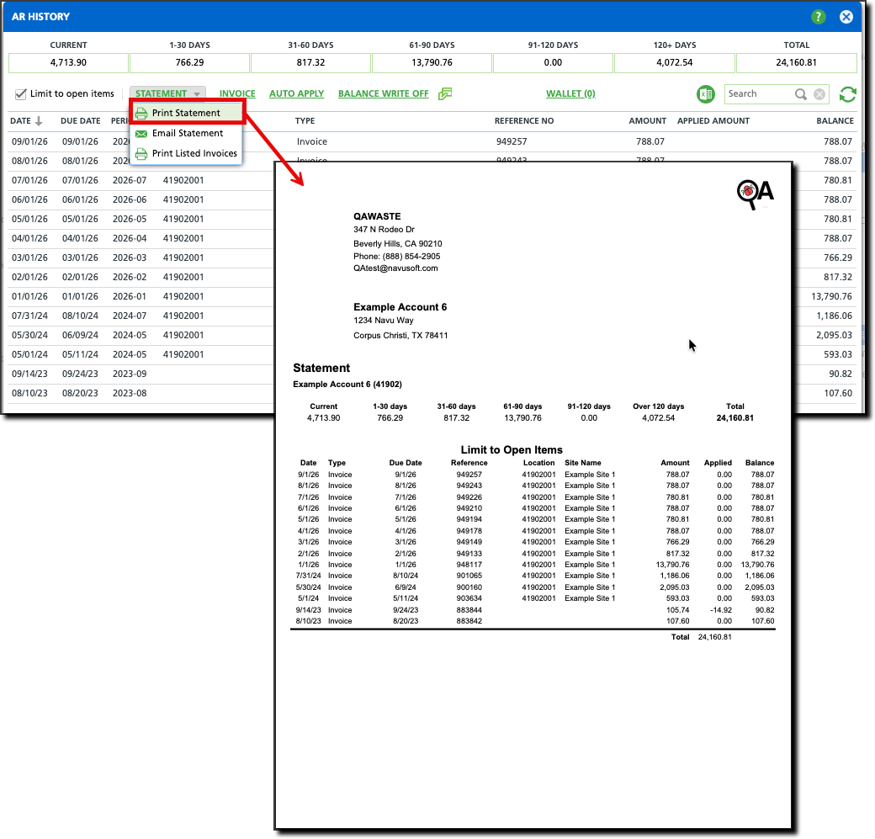Click the 31-60 Days value 817.32

click(x=310, y=62)
